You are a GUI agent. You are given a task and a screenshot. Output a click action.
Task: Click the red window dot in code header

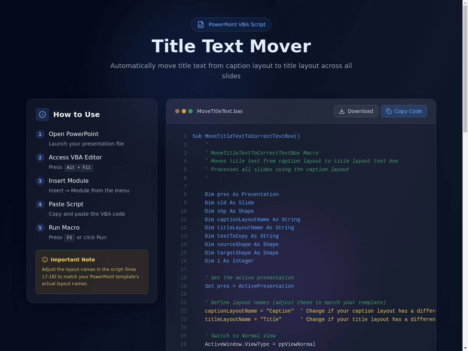click(x=177, y=111)
